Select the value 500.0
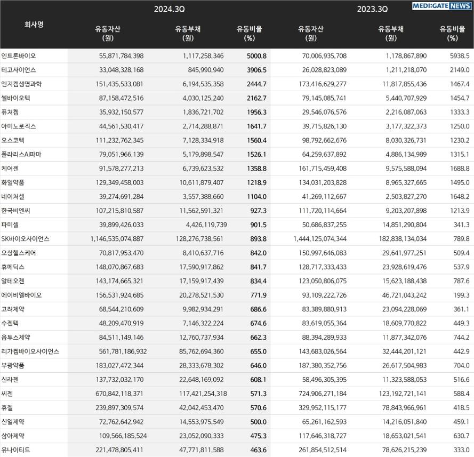The image size is (474, 457). (258, 422)
